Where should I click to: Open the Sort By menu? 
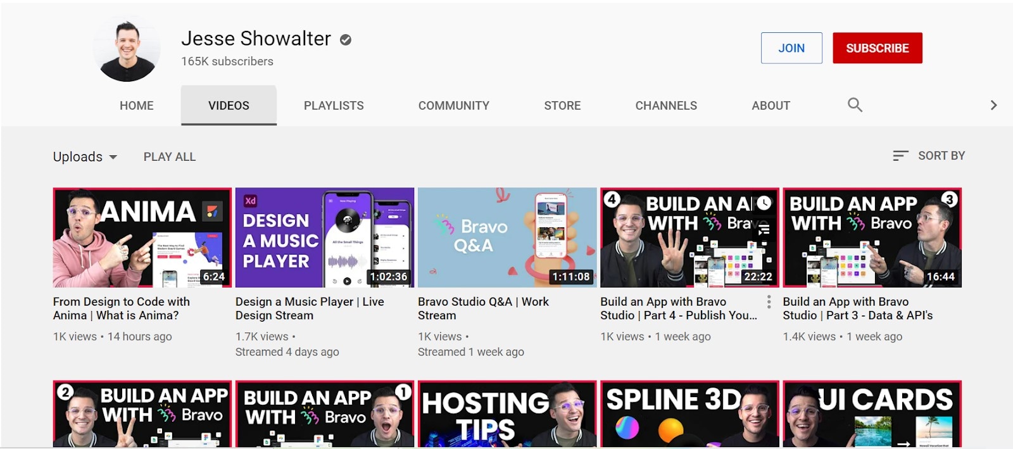click(x=929, y=156)
